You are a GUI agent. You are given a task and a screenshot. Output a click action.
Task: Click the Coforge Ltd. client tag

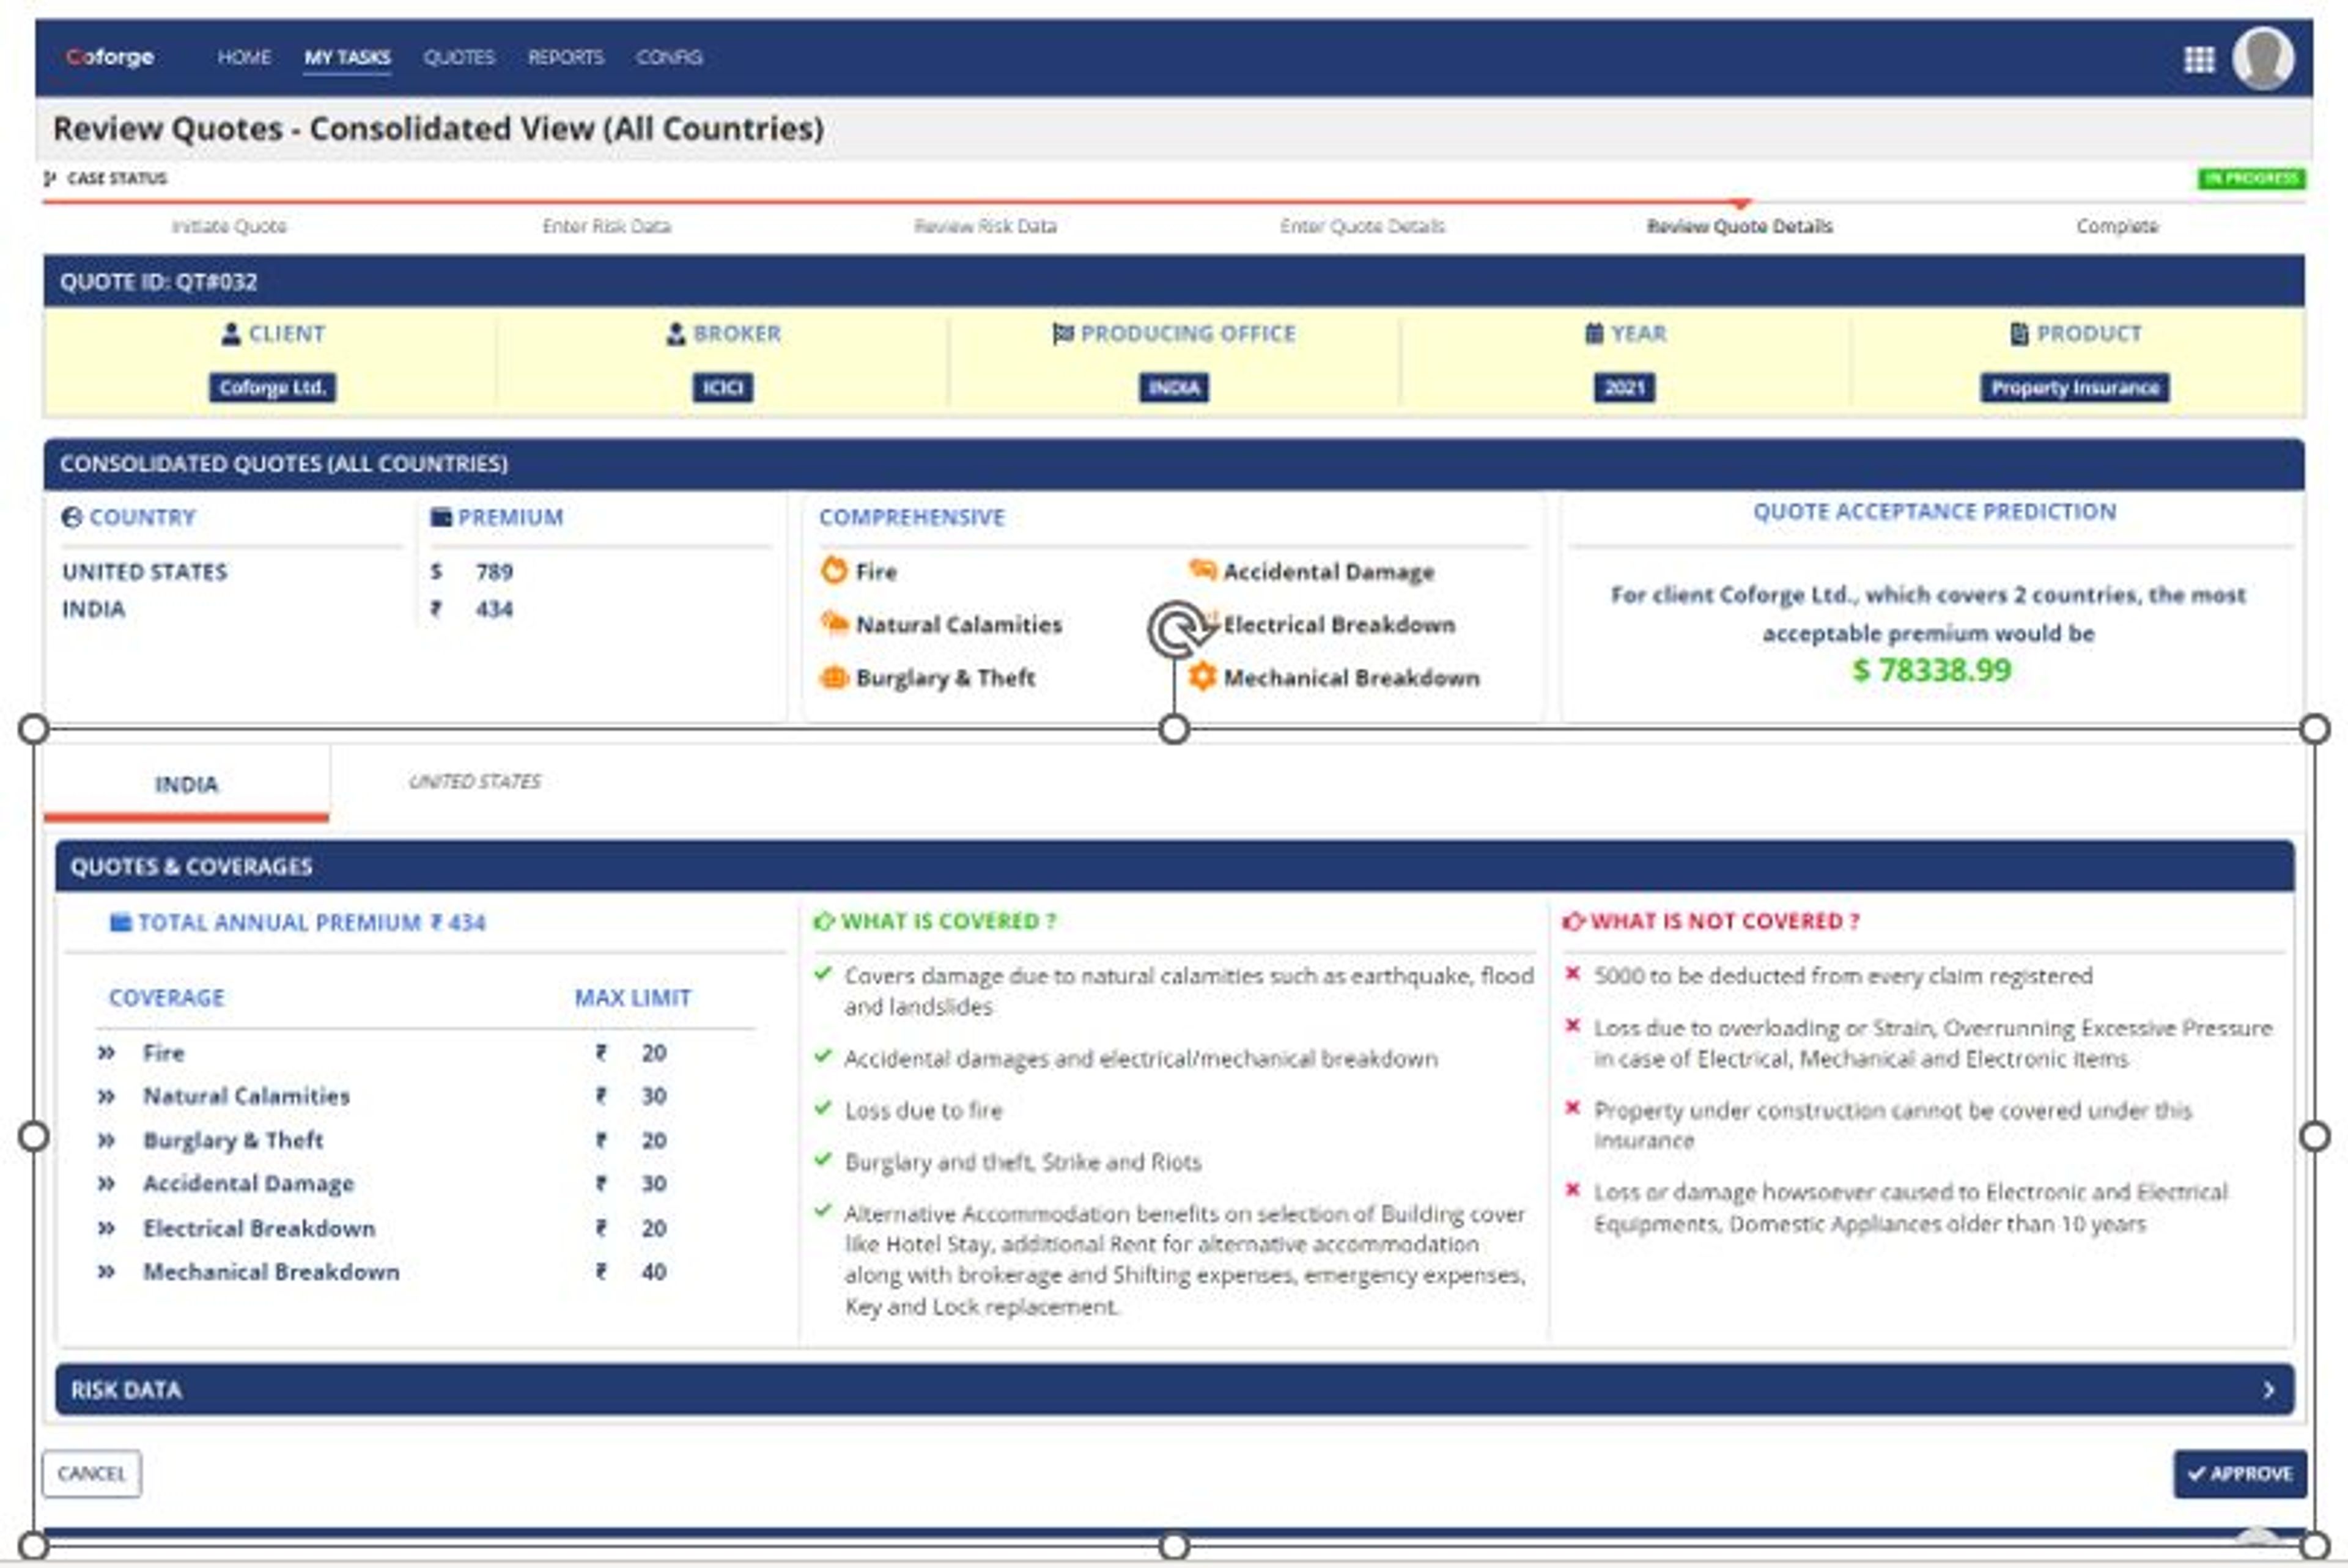tap(272, 388)
